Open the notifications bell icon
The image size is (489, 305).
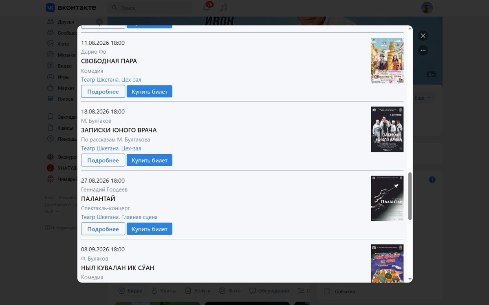[206, 8]
